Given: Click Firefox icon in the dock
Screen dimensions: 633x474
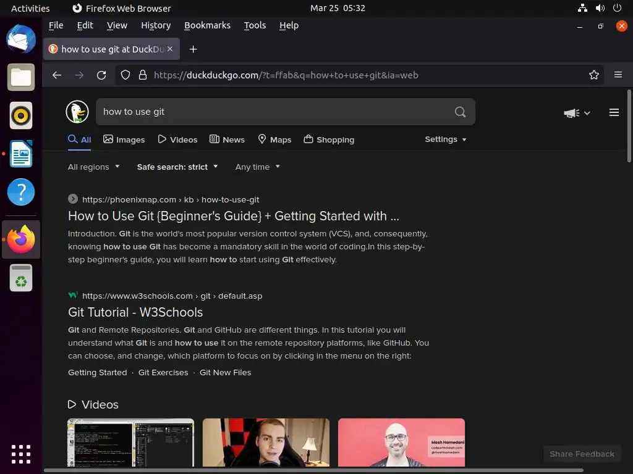Looking at the screenshot, I should coord(21,239).
